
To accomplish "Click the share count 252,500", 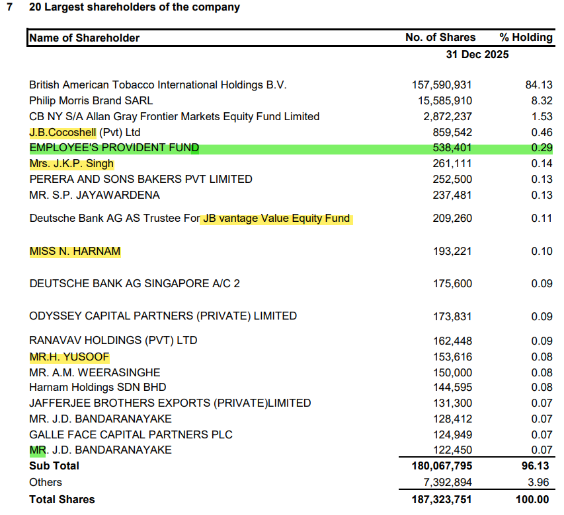I will tap(452, 179).
